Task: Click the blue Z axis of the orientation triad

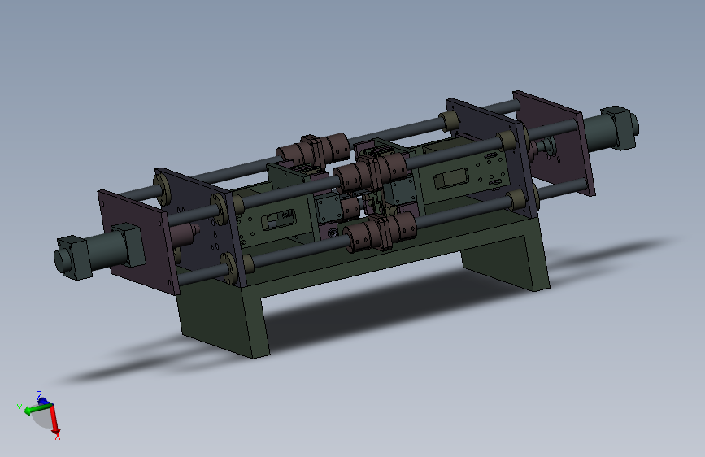Action: [x=43, y=400]
